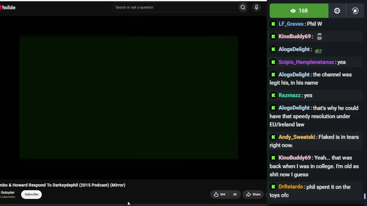Share the video
Image resolution: width=367 pixels, height=206 pixels.
253,195
